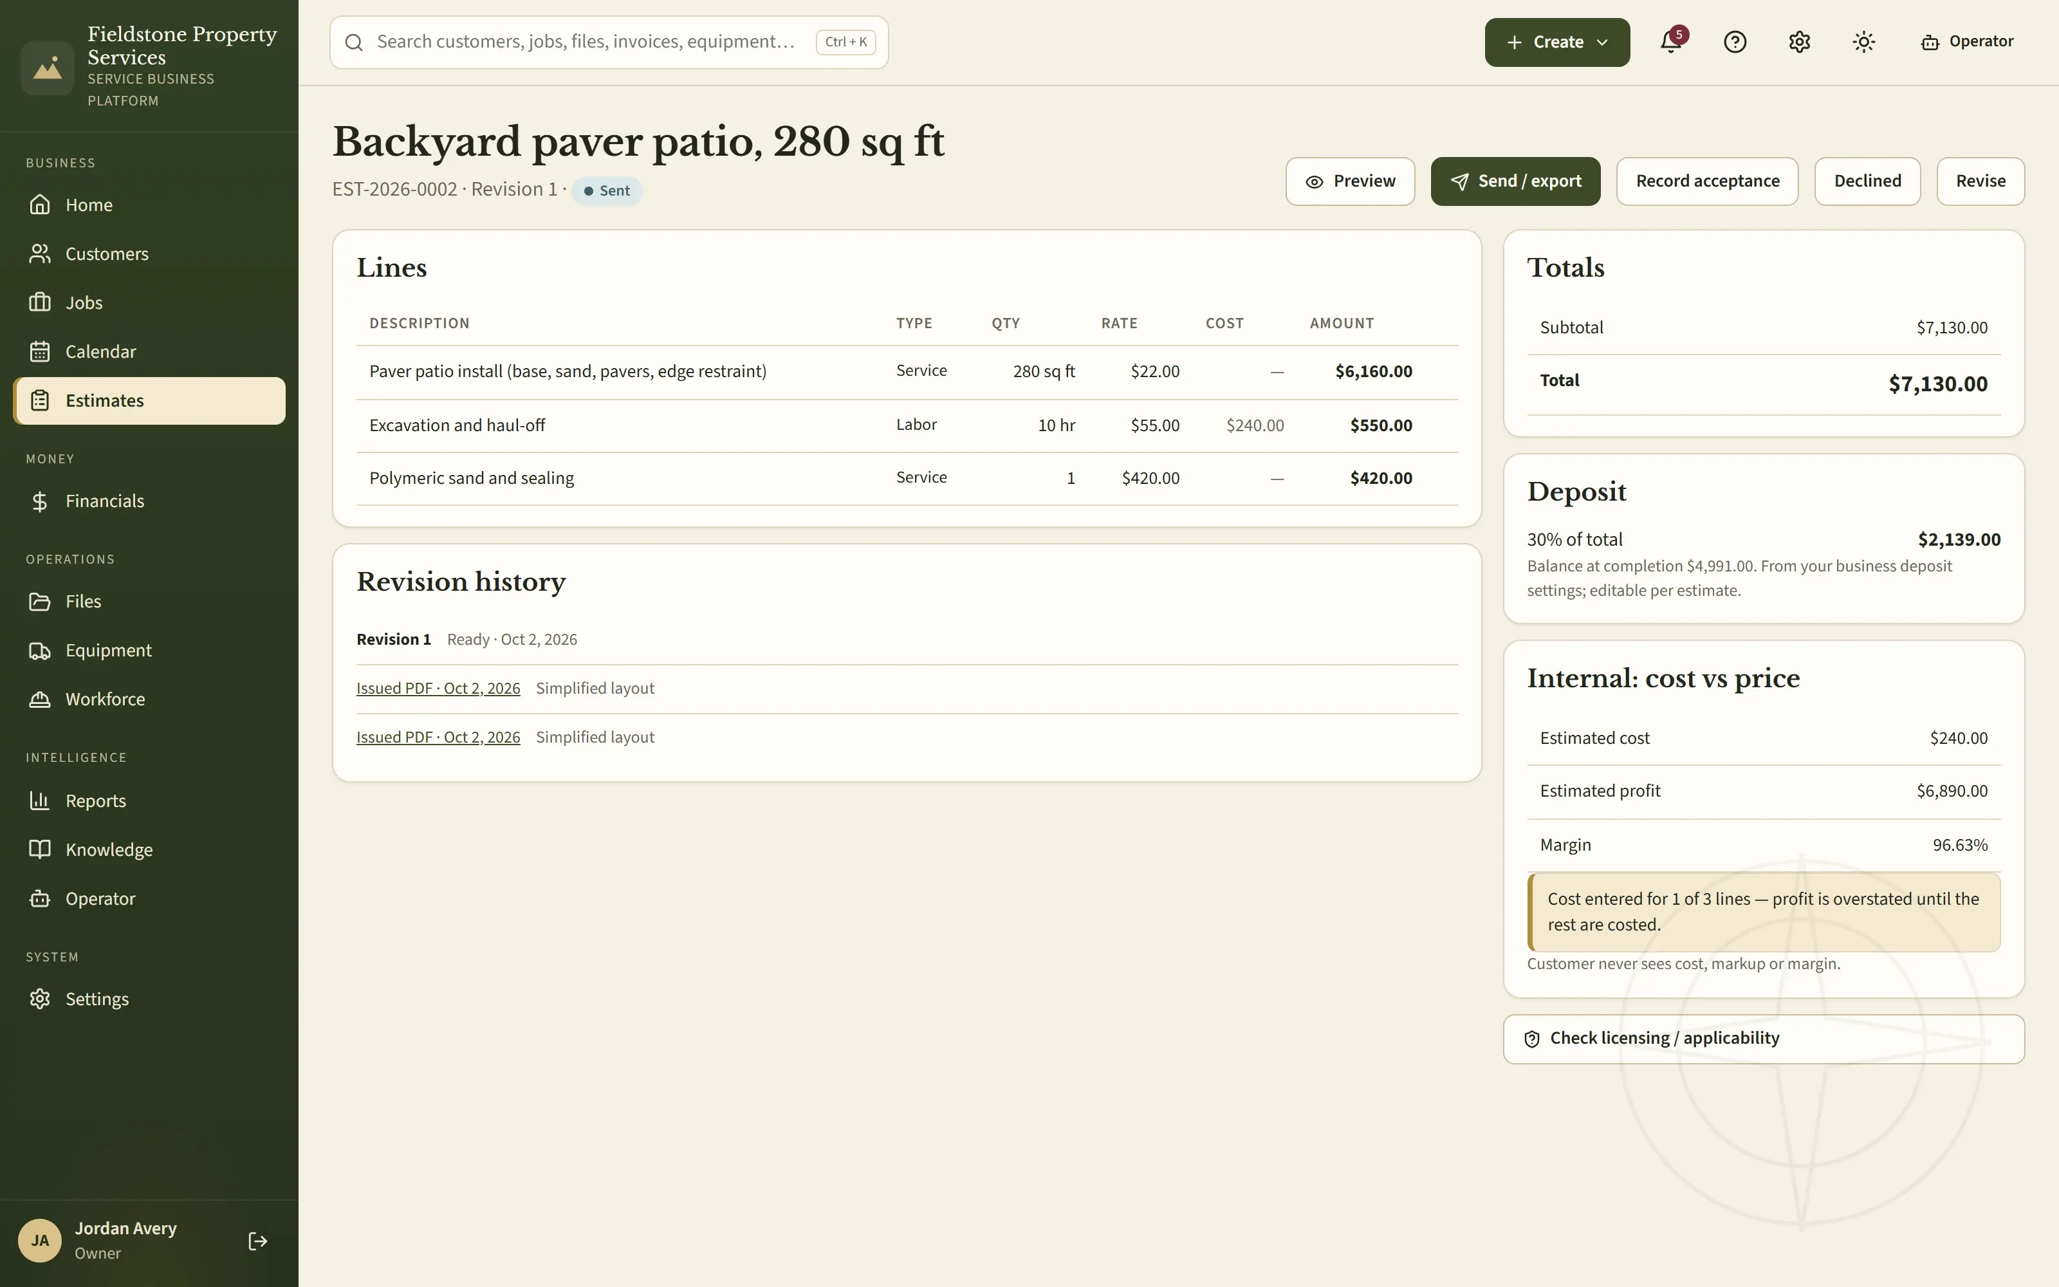The width and height of the screenshot is (2059, 1287).
Task: Open Settings under System
Action: (149, 999)
